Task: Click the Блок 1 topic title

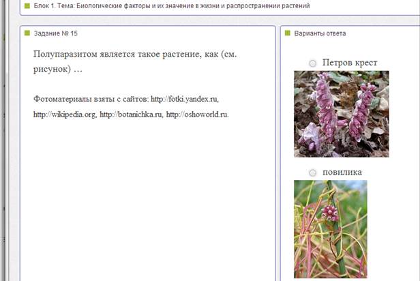Action: 172,6
